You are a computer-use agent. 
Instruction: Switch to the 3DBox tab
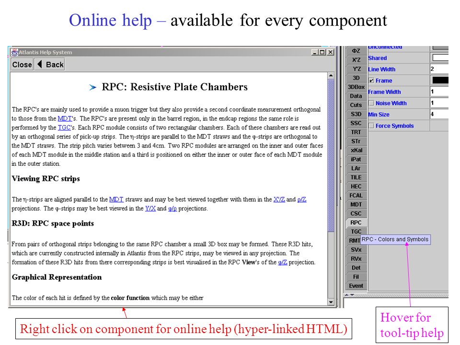(356, 87)
